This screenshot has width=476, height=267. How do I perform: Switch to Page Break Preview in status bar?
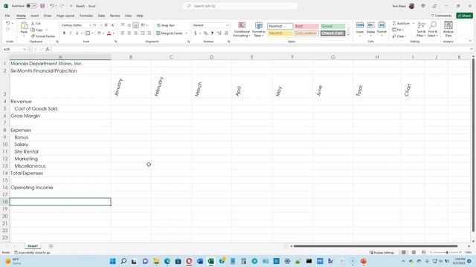point(423,252)
